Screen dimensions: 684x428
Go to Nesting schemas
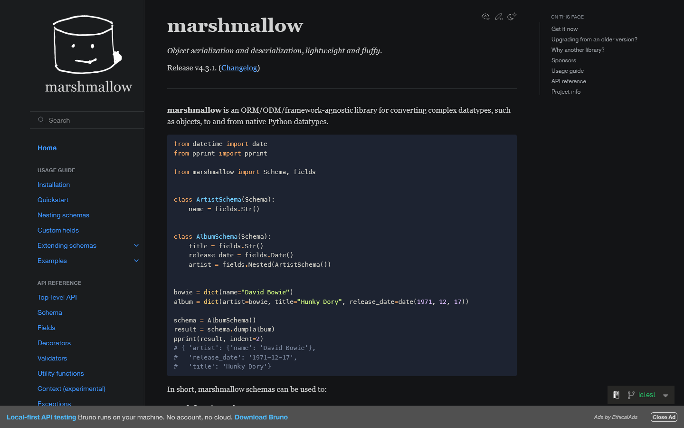tap(63, 215)
